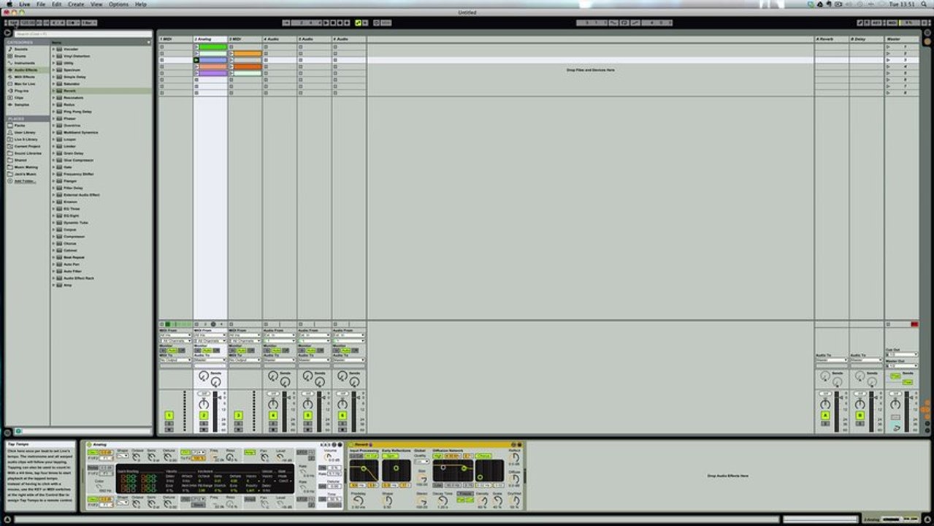Image resolution: width=934 pixels, height=526 pixels.
Task: Toggle the Analog device on/off switch
Action: point(89,444)
